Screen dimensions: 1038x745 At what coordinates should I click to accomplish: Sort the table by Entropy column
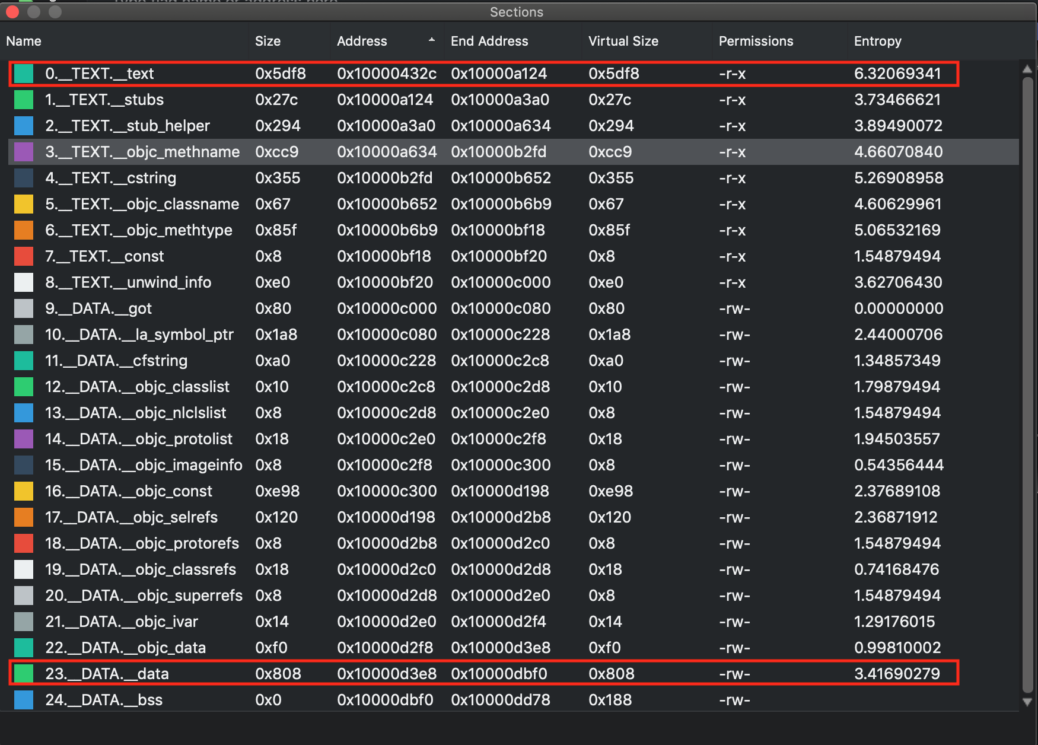click(877, 41)
